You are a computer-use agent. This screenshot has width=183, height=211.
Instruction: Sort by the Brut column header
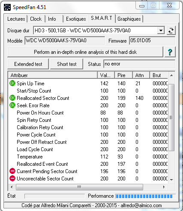pyautogui.click(x=159, y=75)
